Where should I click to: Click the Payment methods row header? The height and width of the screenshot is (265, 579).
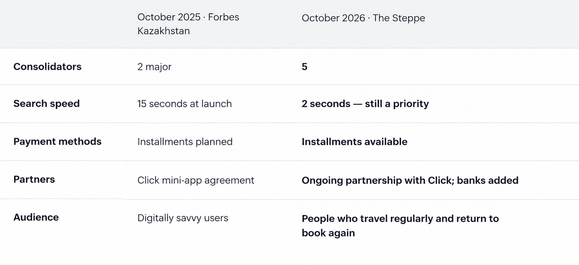[x=57, y=141]
